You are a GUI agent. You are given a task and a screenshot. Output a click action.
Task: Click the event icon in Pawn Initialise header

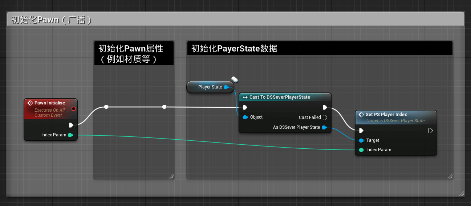[30, 103]
